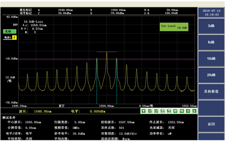Click the 42.0dBm top axis label
Image resolution: width=225 pixels, height=141 pixels.
click(12, 17)
